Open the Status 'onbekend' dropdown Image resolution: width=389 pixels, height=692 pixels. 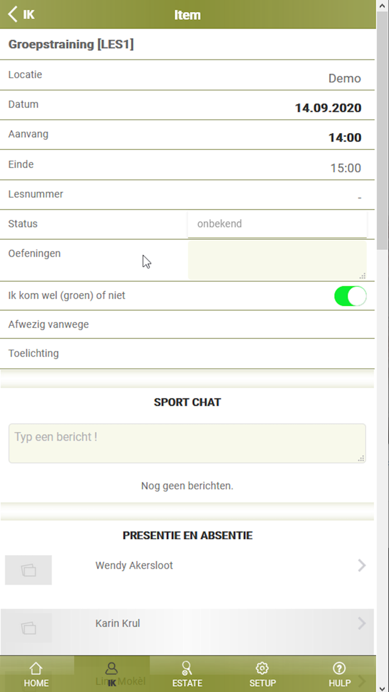[277, 224]
